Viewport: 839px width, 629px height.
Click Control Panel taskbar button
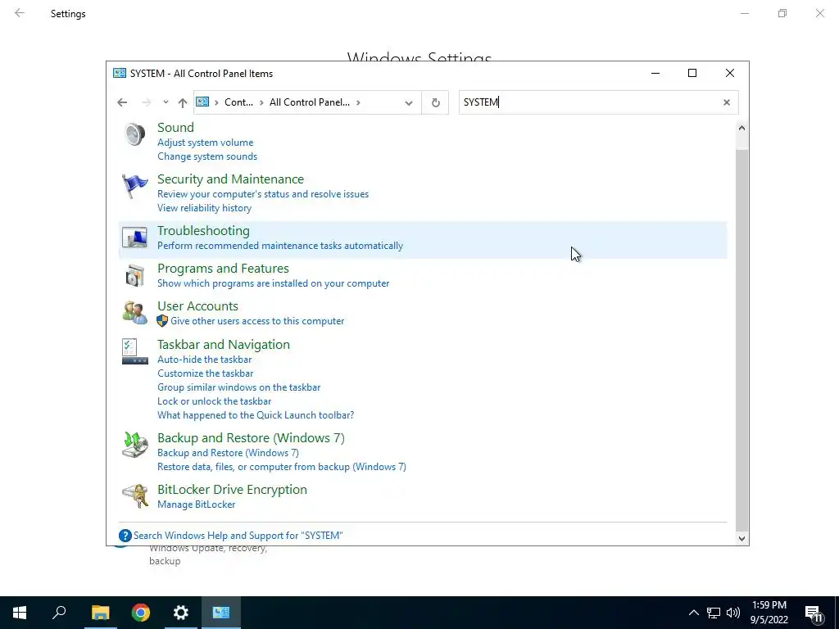pyautogui.click(x=221, y=613)
